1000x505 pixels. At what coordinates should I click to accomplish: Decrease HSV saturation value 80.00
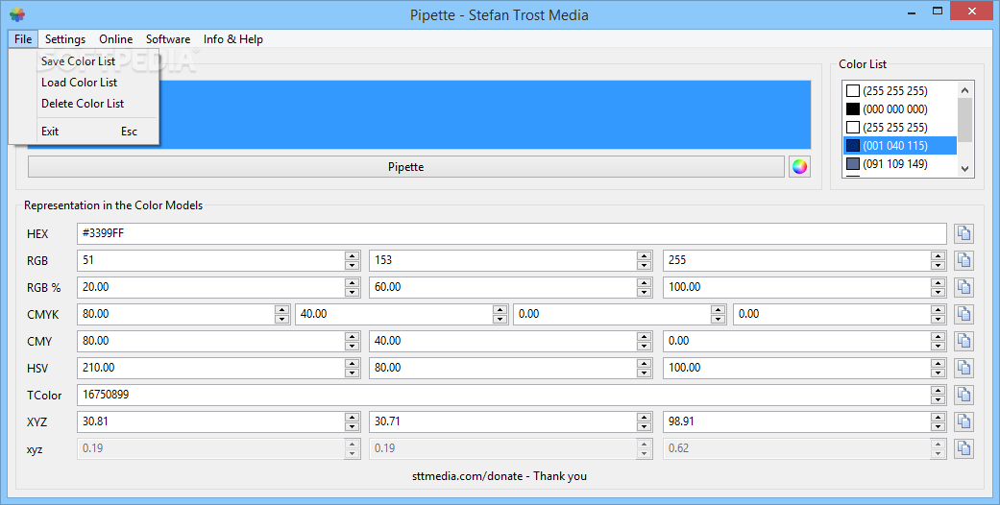[645, 373]
